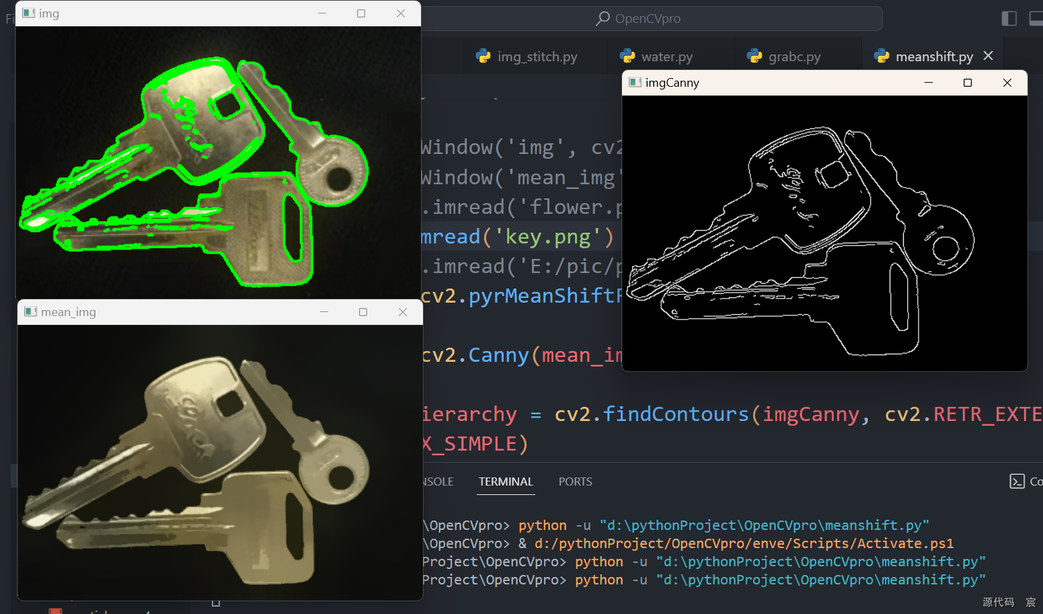1043x614 pixels.
Task: Click Python icon on water.py tab
Action: pos(627,56)
